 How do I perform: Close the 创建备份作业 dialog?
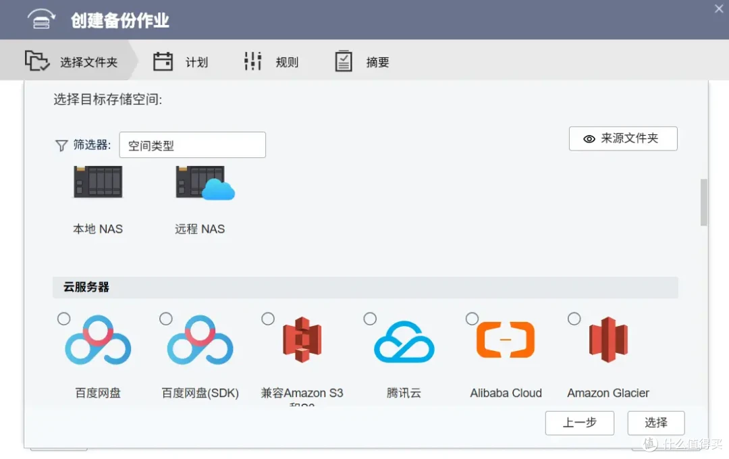719,9
